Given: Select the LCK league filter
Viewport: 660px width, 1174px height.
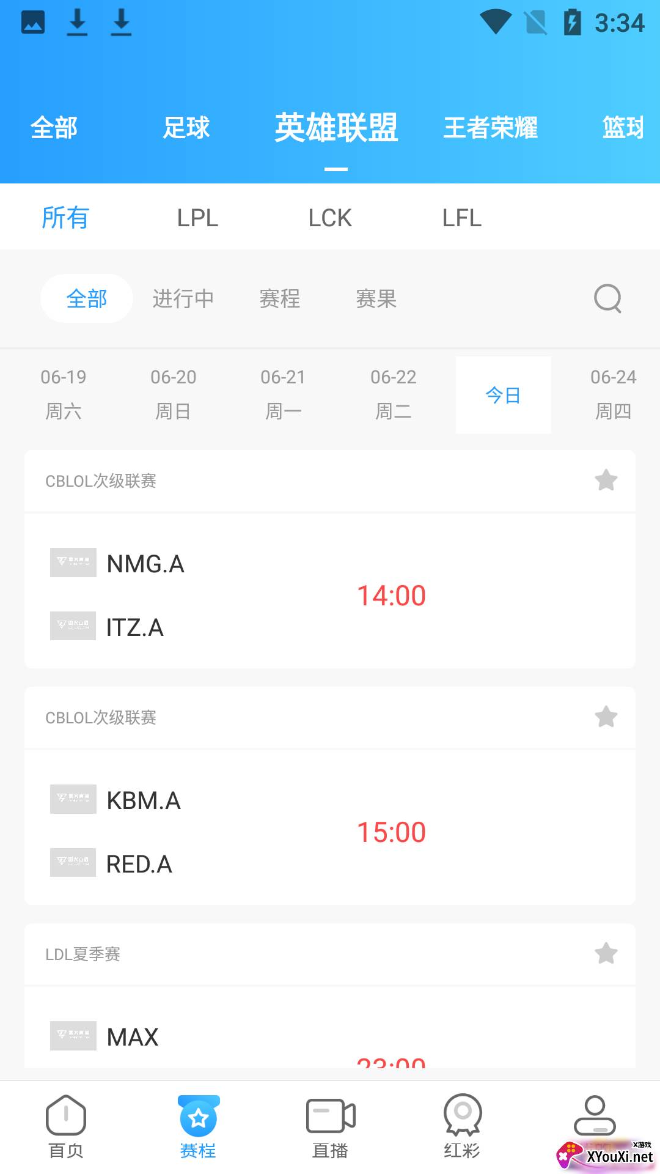Looking at the screenshot, I should point(330,218).
